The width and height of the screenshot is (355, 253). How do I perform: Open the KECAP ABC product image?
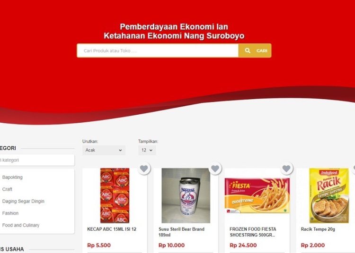(115, 195)
